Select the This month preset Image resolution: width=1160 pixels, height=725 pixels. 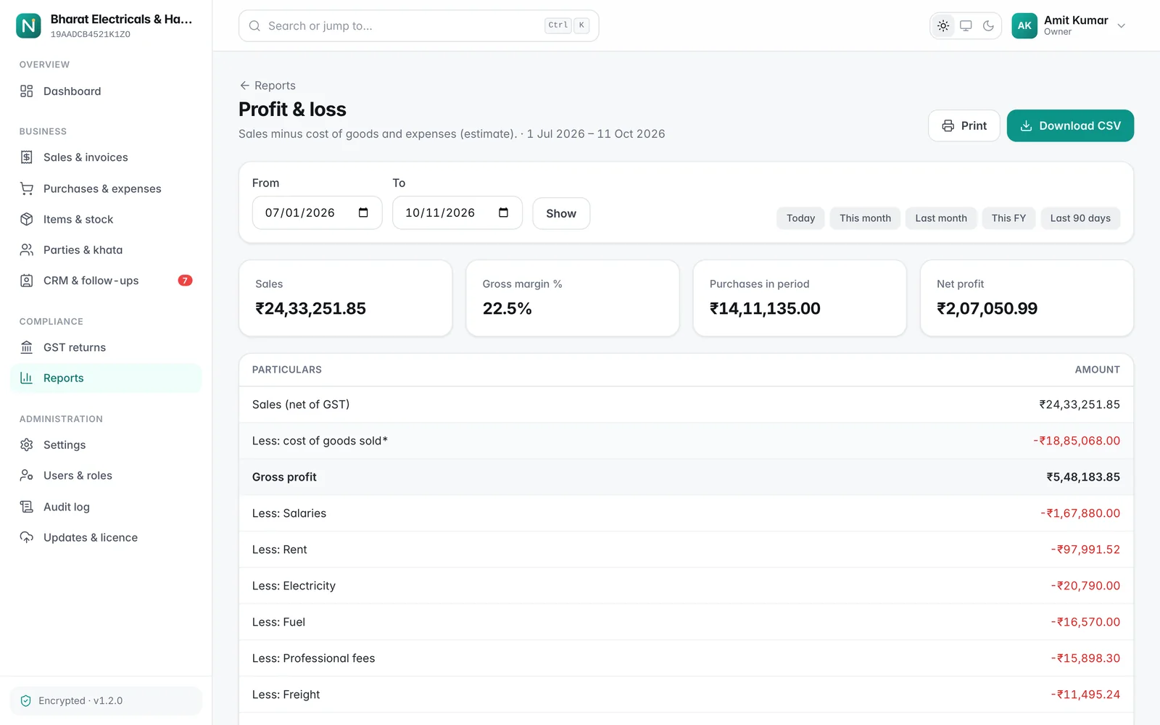point(865,218)
